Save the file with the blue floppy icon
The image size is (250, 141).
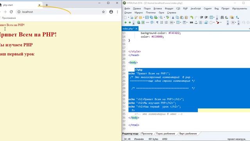pyautogui.click(x=147, y=17)
